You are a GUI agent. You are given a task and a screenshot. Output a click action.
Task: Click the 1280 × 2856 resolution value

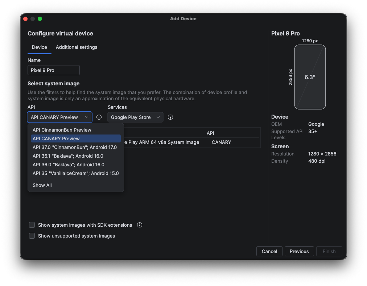(x=322, y=154)
